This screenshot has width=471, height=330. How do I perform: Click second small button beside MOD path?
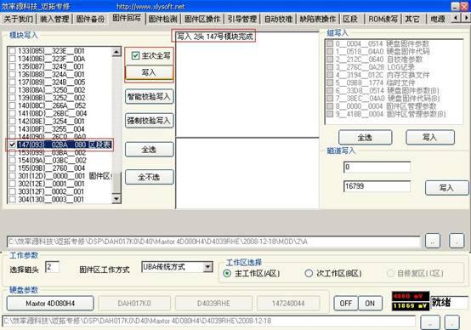pyautogui.click(x=457, y=241)
